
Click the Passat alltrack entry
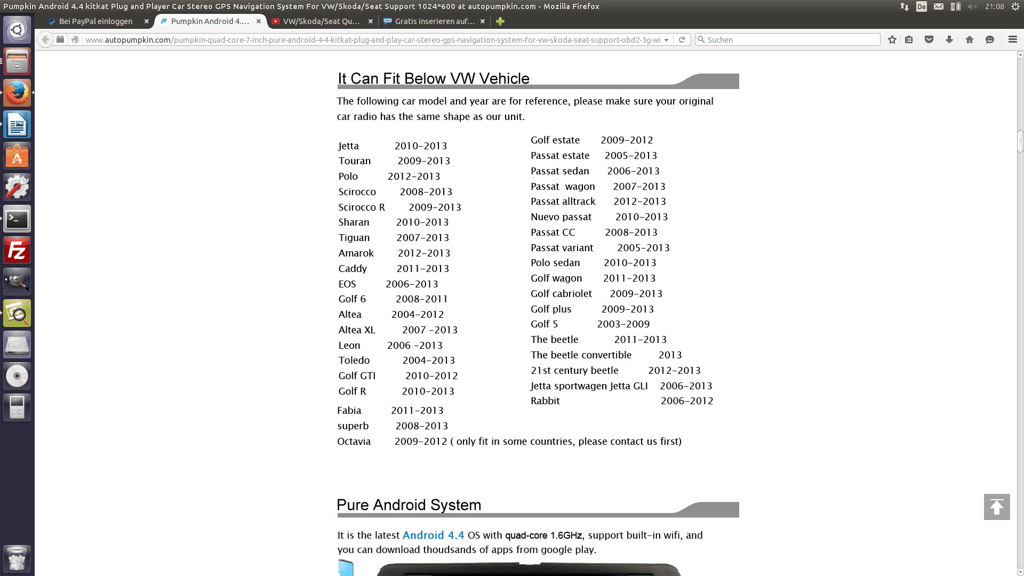click(563, 201)
